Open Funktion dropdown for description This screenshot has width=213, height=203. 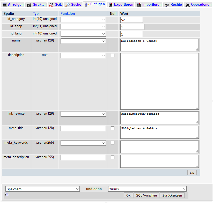(83, 56)
